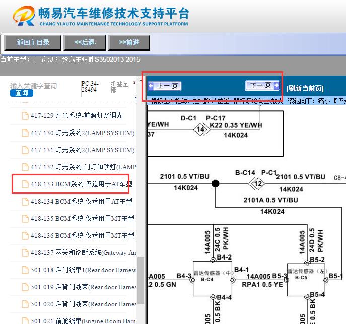
Task: Click the 查询 search button
Action: tap(22, 93)
